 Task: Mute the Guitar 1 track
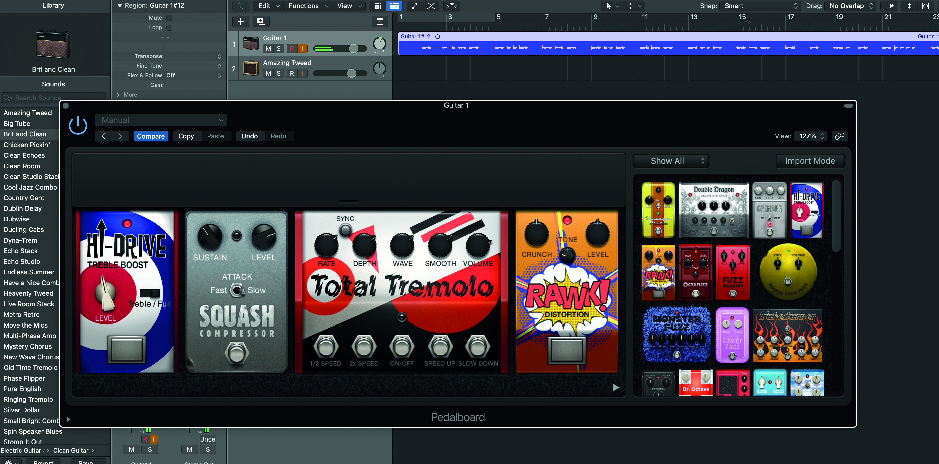[x=269, y=49]
